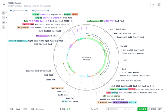Viewport: 165px width, 112px height.
Task: Click the FspI enzyme site label
Action: coord(46,75)
